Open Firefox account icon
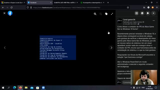This screenshot has height=90, width=160. pos(148,7)
